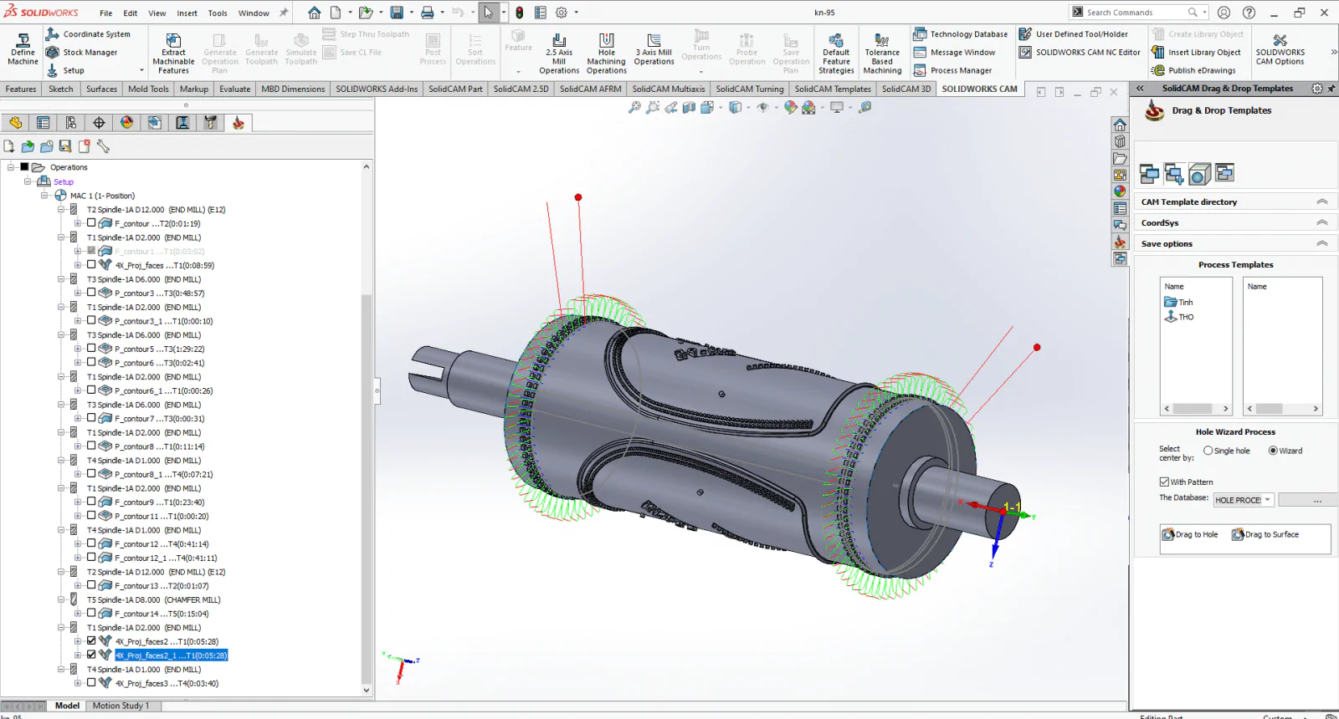The image size is (1339, 719).
Task: Select the Single hole radio button
Action: pyautogui.click(x=1208, y=451)
